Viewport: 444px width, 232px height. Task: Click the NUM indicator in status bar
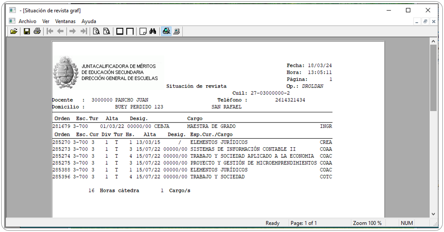(x=407, y=223)
